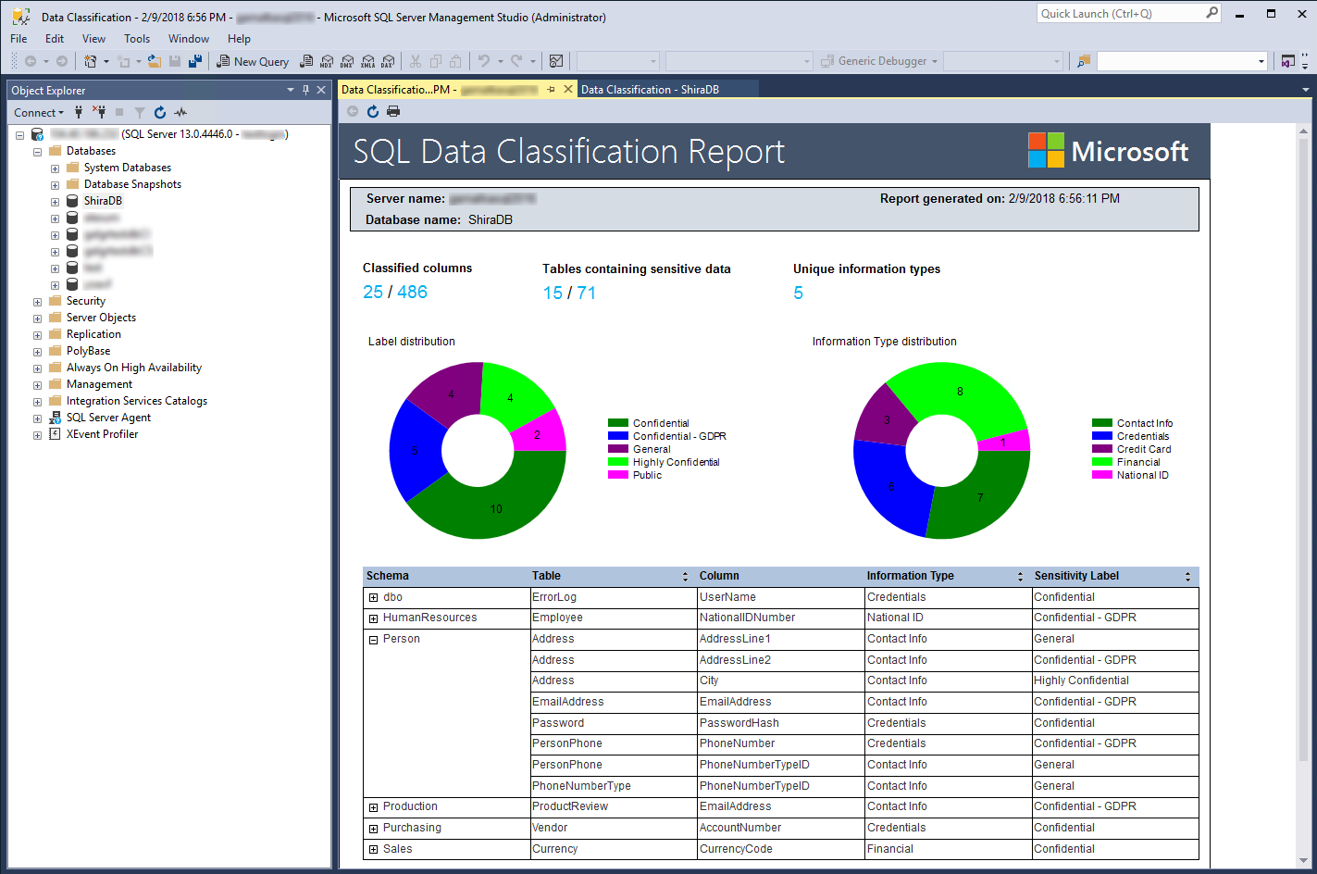Print the classification report
The height and width of the screenshot is (874, 1317).
pos(393,112)
